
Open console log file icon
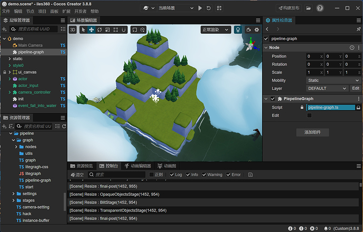[250, 175]
